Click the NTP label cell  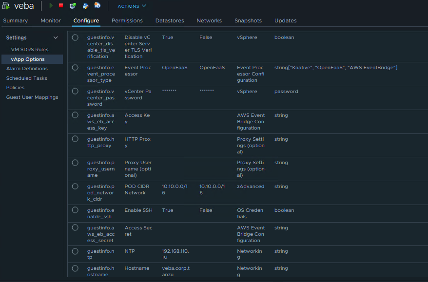tap(130, 251)
